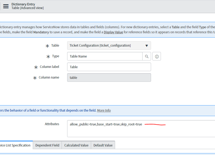The image size is (215, 155).
Task: Click the Column label field label
Action: pyautogui.click(x=49, y=67)
